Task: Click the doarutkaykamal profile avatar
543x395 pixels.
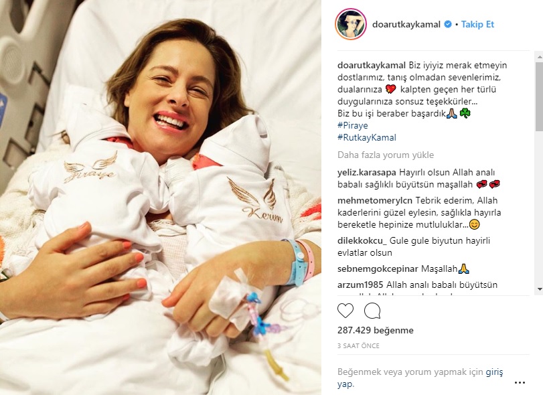Action: point(350,24)
